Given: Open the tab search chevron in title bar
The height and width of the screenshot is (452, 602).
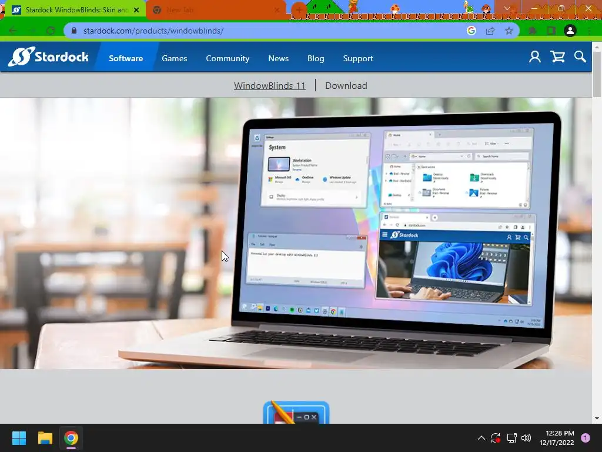Looking at the screenshot, I should coord(507,8).
